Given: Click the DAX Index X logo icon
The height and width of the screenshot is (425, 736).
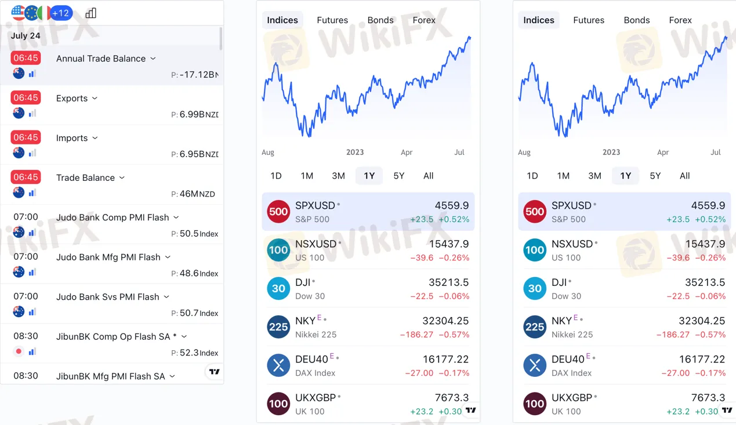Looking at the screenshot, I should pos(278,365).
